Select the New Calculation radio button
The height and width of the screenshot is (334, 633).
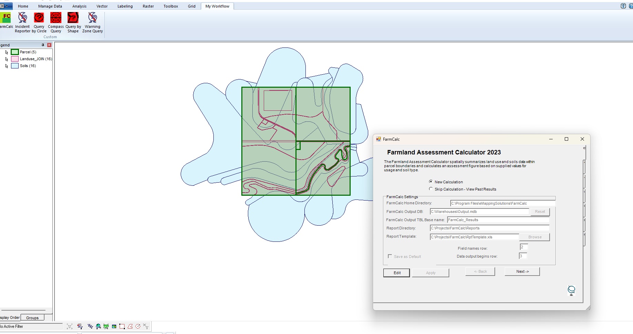pos(431,182)
